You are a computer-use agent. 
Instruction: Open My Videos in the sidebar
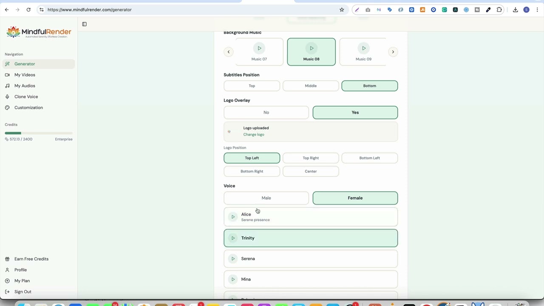click(38, 75)
